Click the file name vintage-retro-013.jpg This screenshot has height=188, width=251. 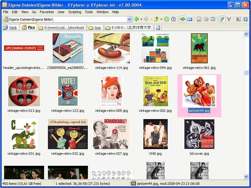coord(24,111)
